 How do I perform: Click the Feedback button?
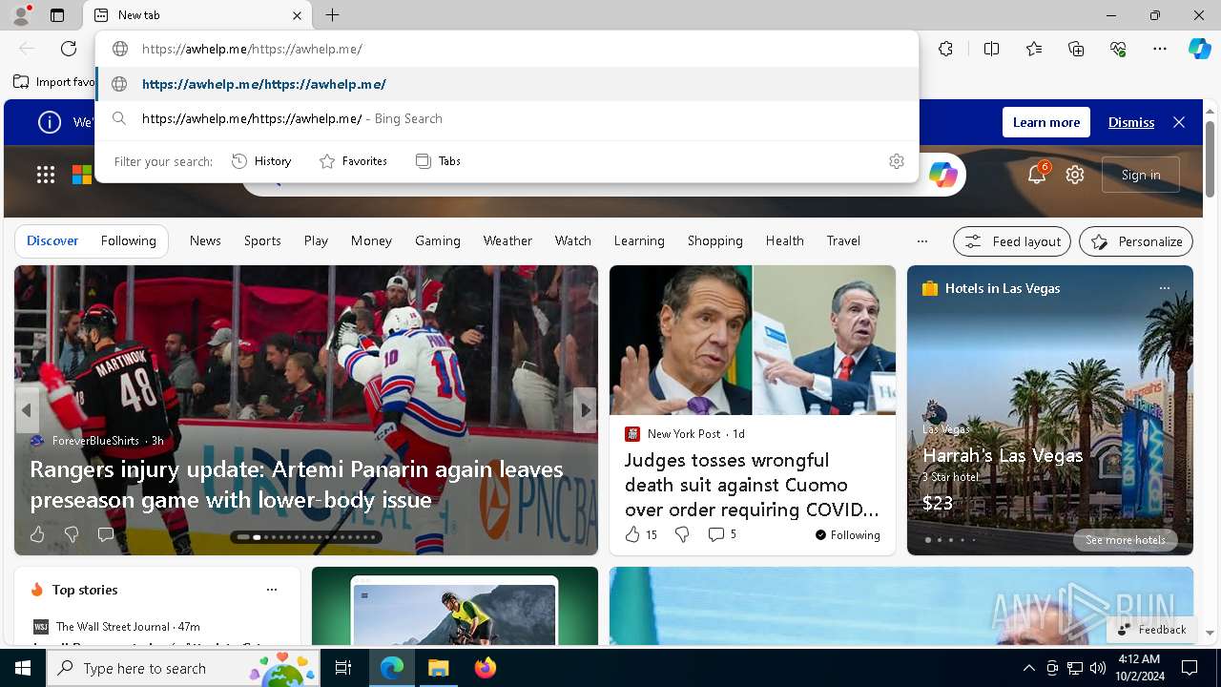coord(1151,630)
